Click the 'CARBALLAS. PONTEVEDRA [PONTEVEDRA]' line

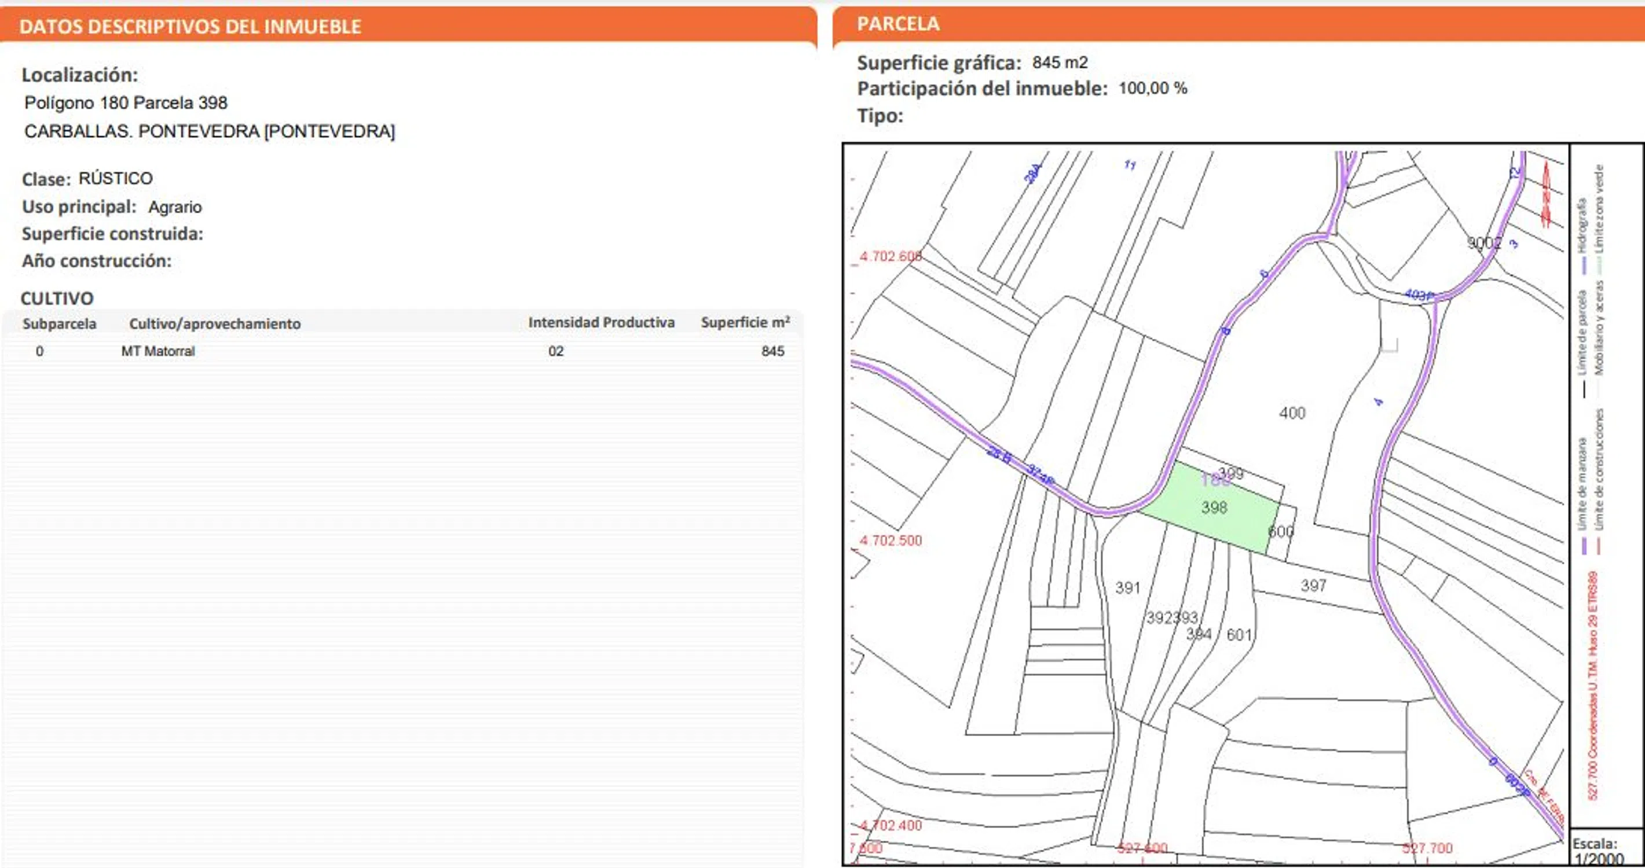click(210, 131)
